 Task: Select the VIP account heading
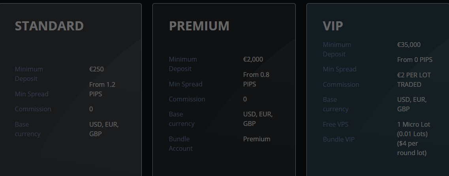(333, 26)
